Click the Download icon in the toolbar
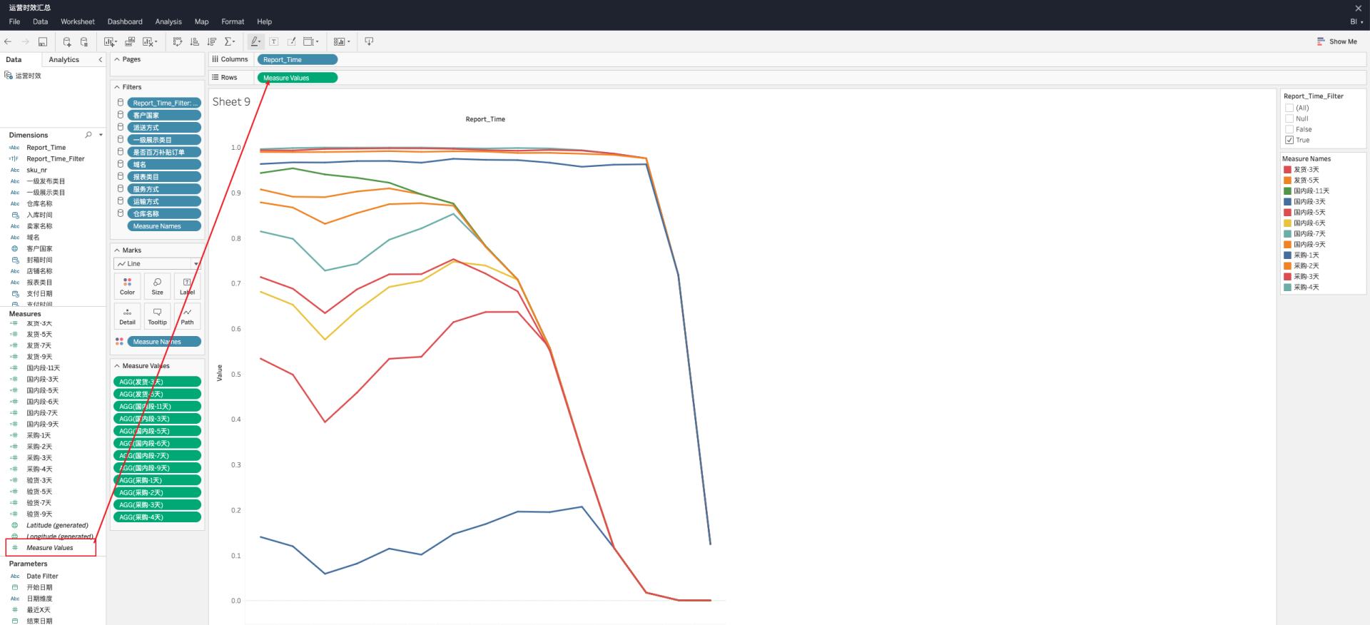Image resolution: width=1370 pixels, height=625 pixels. pos(369,41)
